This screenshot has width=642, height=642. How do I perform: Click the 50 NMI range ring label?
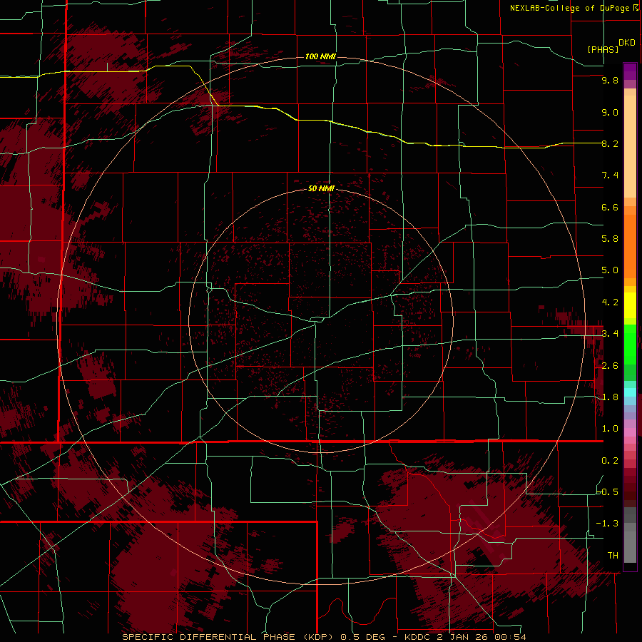click(x=321, y=188)
